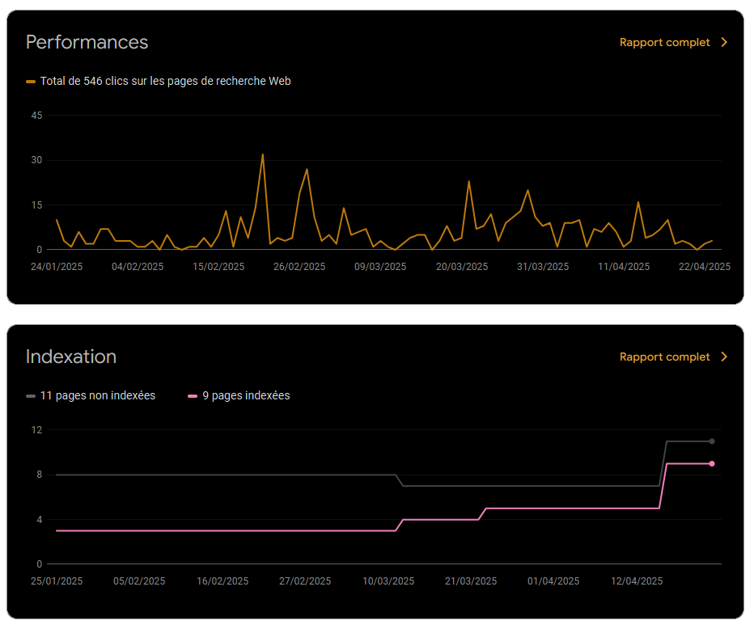
Task: Click the highest peak in the clicks chart
Action: coord(262,154)
